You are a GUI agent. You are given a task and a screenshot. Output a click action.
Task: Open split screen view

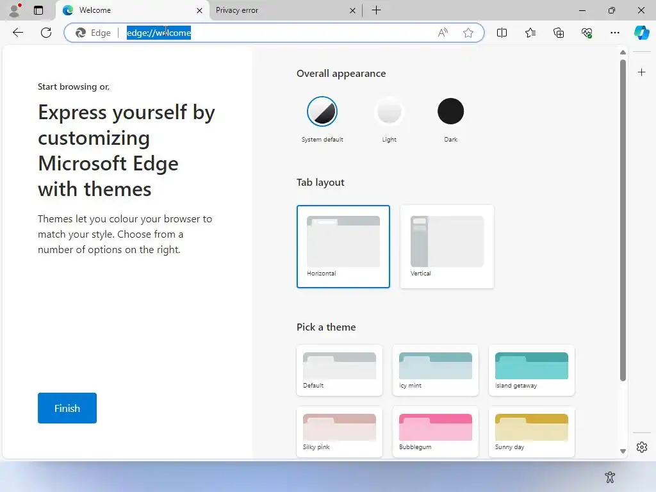(x=502, y=33)
